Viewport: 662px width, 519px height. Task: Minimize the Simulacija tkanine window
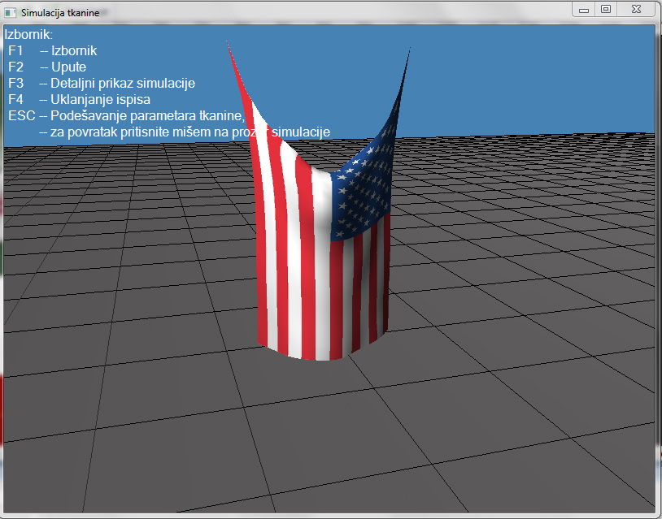coord(583,10)
